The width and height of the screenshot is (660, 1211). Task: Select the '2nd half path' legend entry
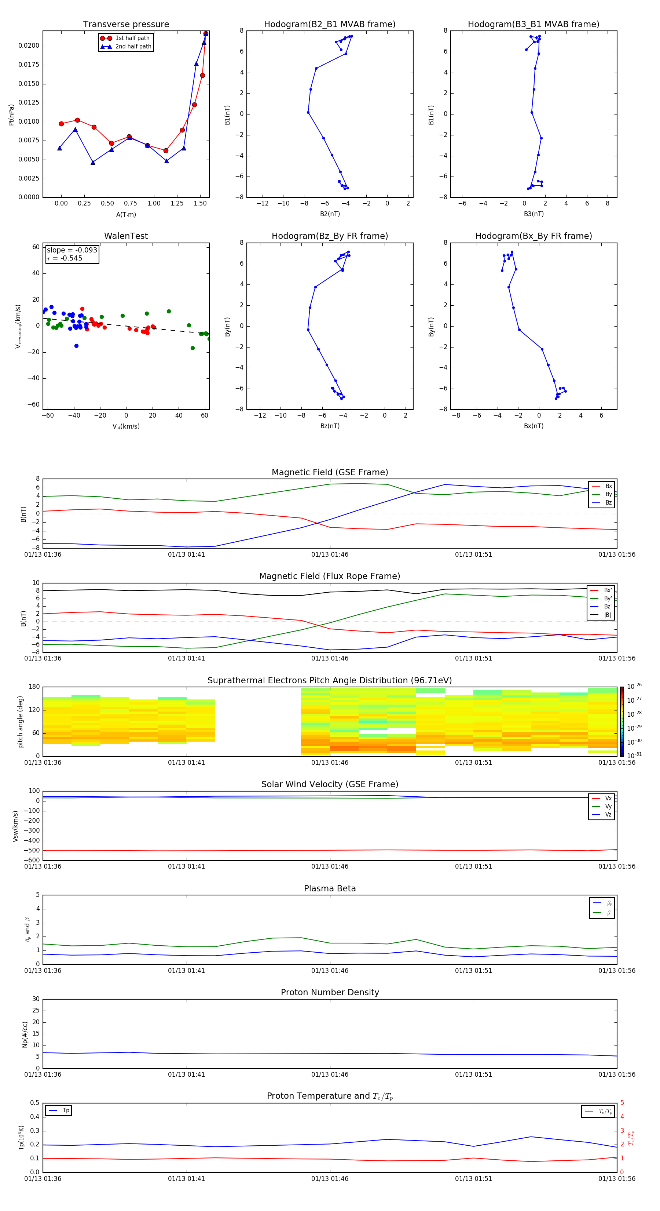(x=126, y=47)
